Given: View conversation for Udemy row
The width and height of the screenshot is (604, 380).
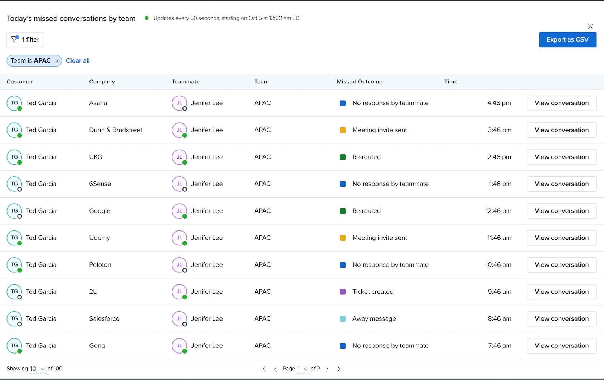Looking at the screenshot, I should pos(561,238).
